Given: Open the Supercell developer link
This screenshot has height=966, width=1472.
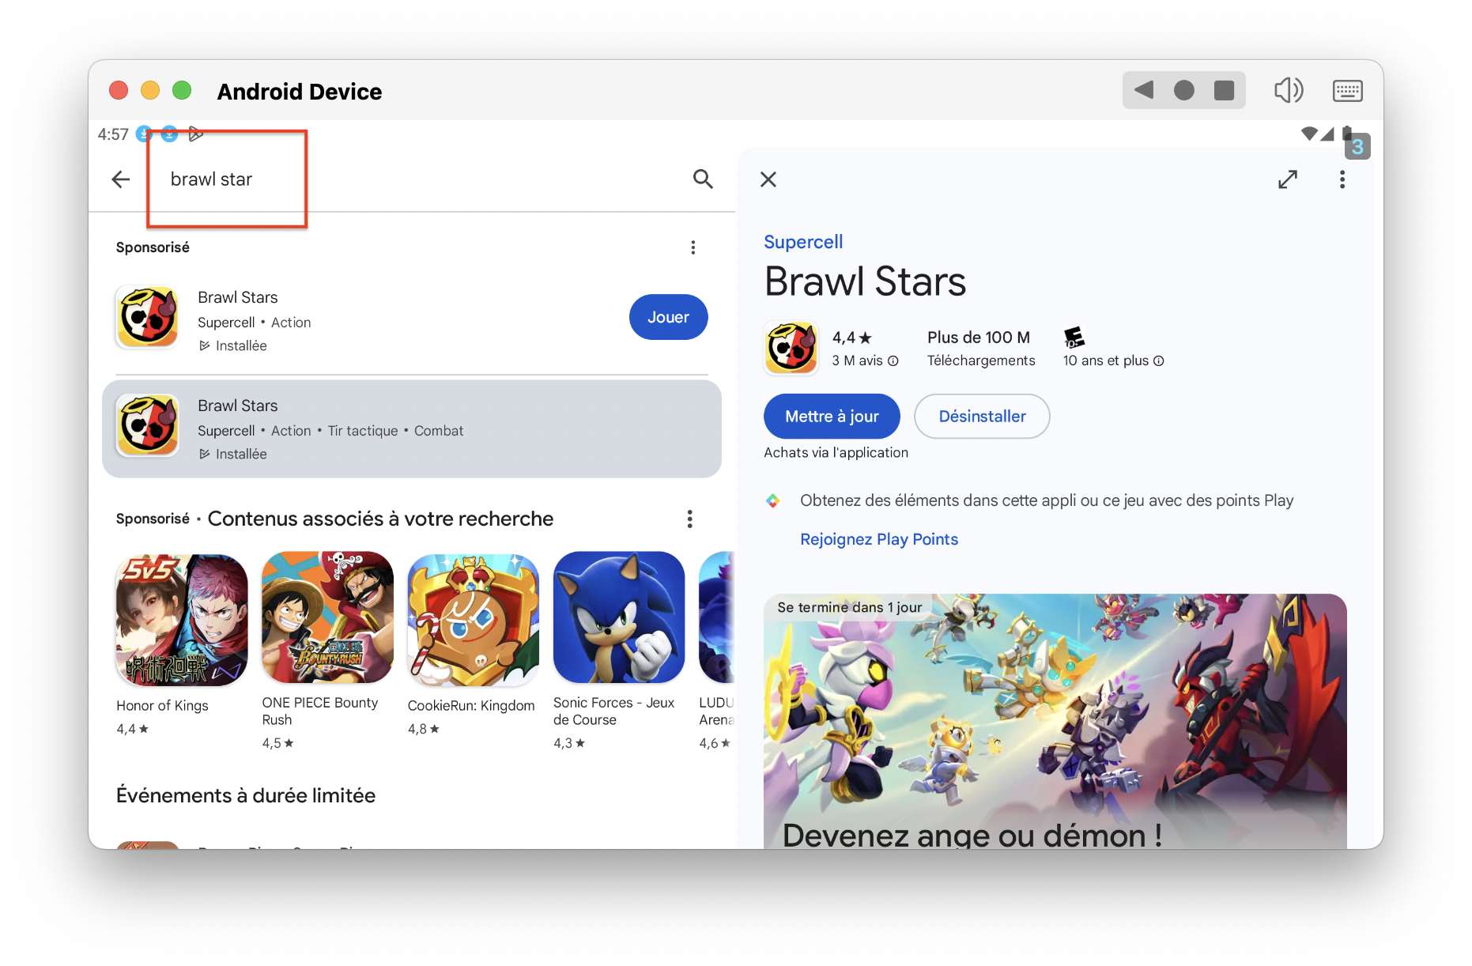Looking at the screenshot, I should click(x=803, y=242).
